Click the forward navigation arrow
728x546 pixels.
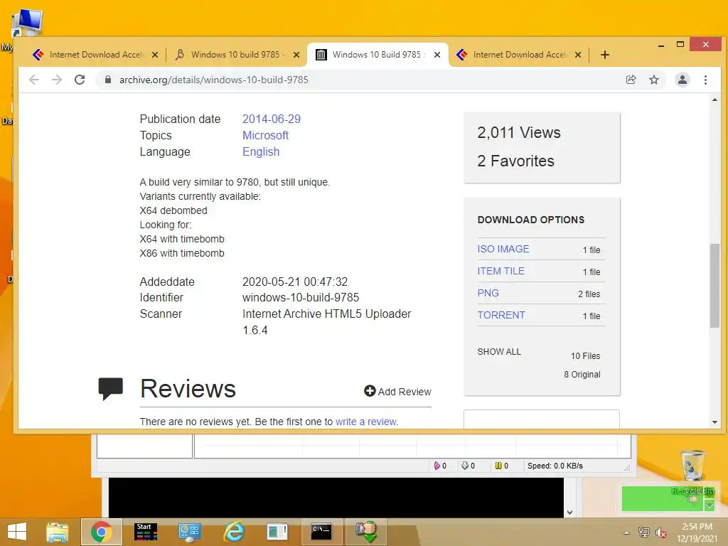pyautogui.click(x=57, y=80)
